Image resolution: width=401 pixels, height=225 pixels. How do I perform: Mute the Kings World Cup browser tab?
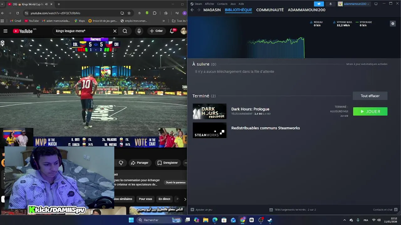tap(46, 4)
